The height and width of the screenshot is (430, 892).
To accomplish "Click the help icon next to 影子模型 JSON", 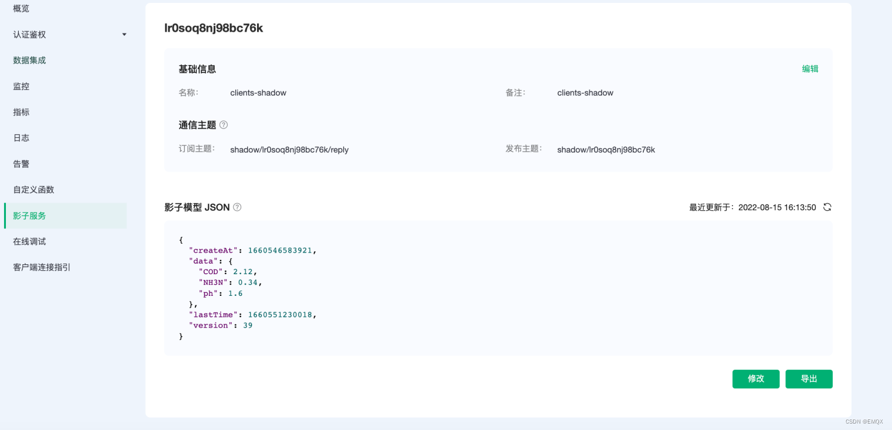I will tap(237, 207).
